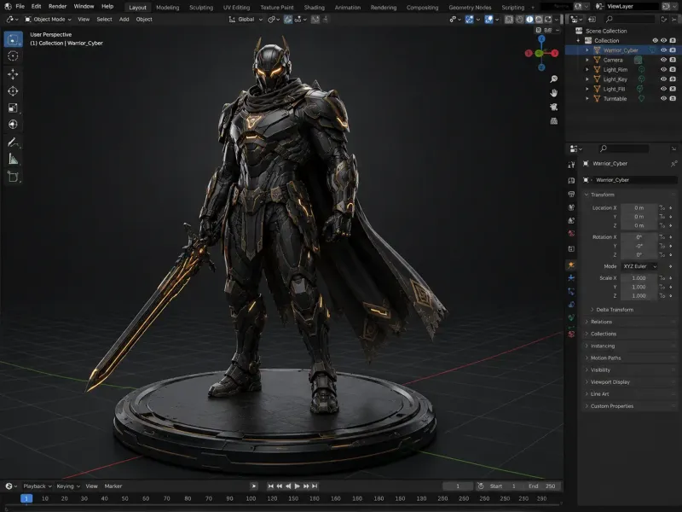Image resolution: width=682 pixels, height=512 pixels.
Task: Open the Keying menu in timeline
Action: click(68, 486)
